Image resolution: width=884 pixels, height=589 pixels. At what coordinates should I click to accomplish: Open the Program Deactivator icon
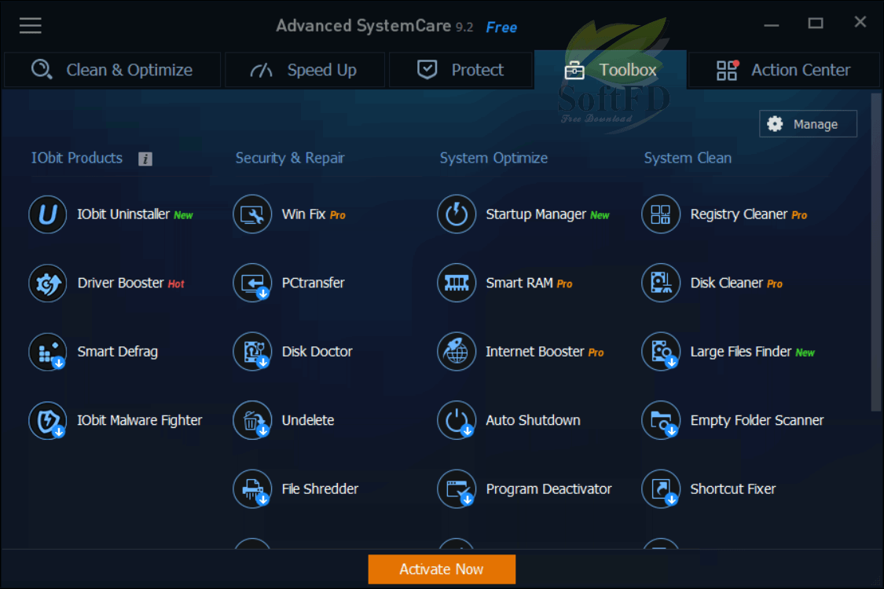[x=457, y=489]
